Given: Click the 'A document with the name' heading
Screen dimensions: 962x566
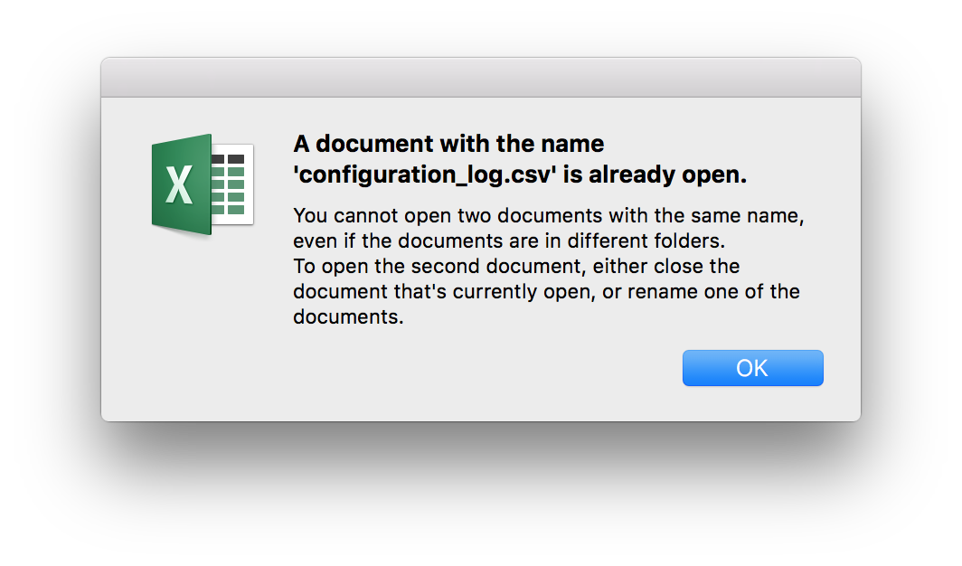Looking at the screenshot, I should [448, 144].
